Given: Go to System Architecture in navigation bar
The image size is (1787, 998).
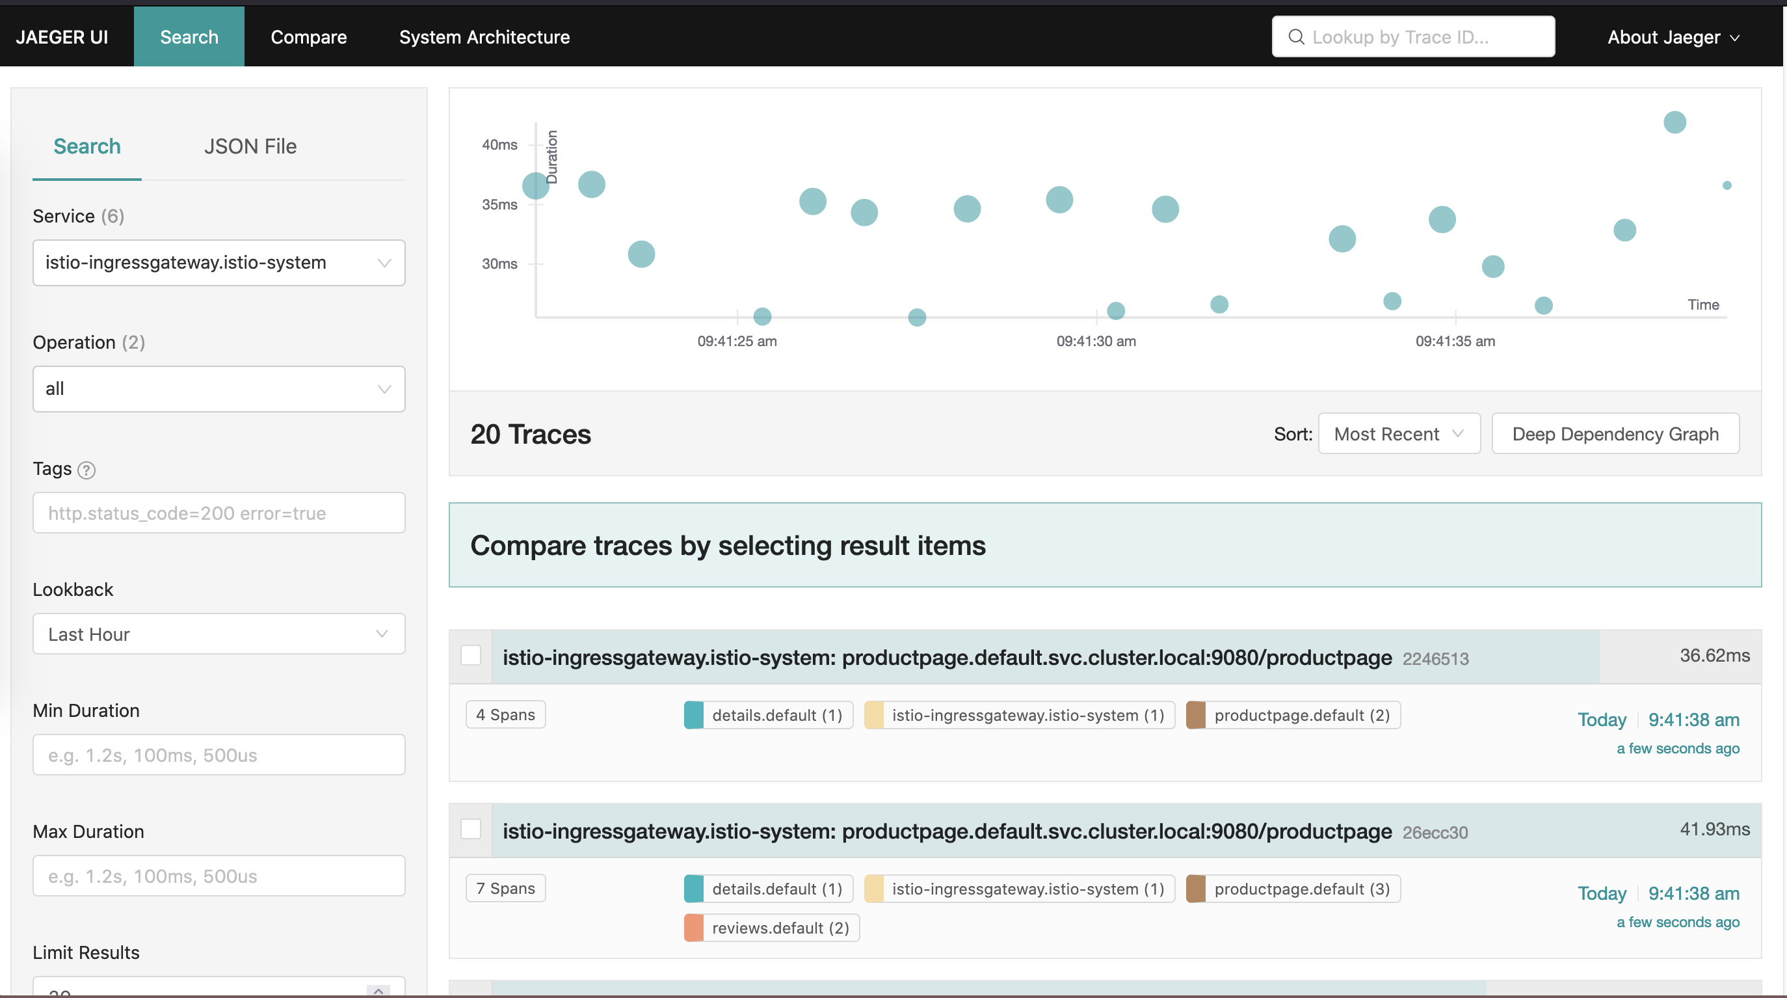Looking at the screenshot, I should point(484,37).
